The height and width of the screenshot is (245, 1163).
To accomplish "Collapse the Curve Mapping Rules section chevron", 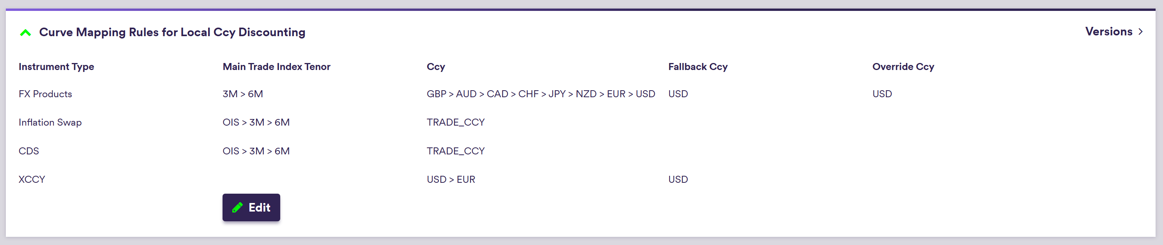I will 26,32.
